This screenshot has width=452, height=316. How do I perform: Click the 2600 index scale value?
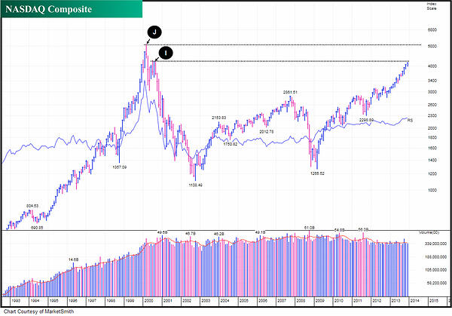point(432,105)
